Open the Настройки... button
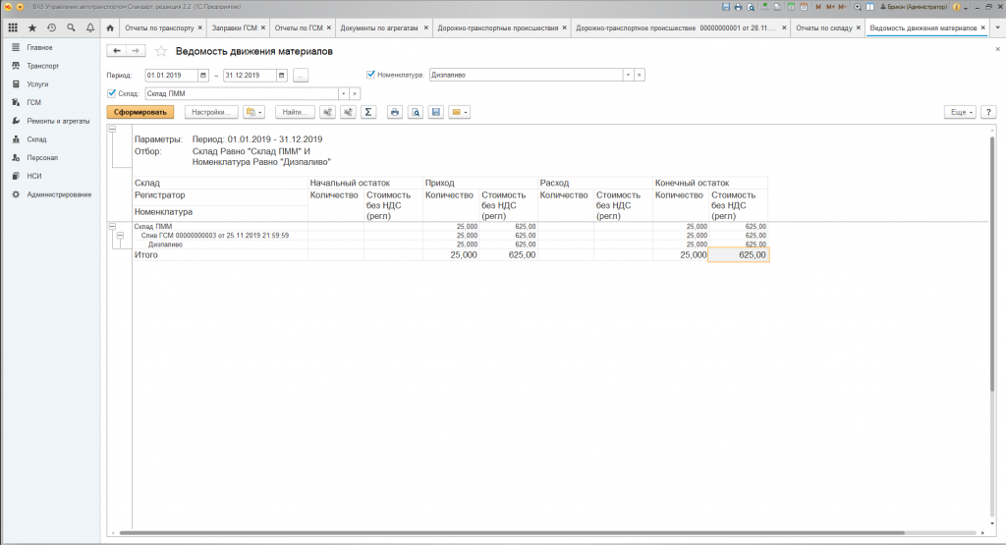The height and width of the screenshot is (545, 1006). [211, 112]
